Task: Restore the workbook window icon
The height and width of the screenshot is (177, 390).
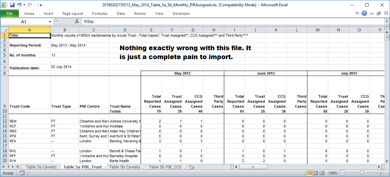Action: click(x=378, y=14)
